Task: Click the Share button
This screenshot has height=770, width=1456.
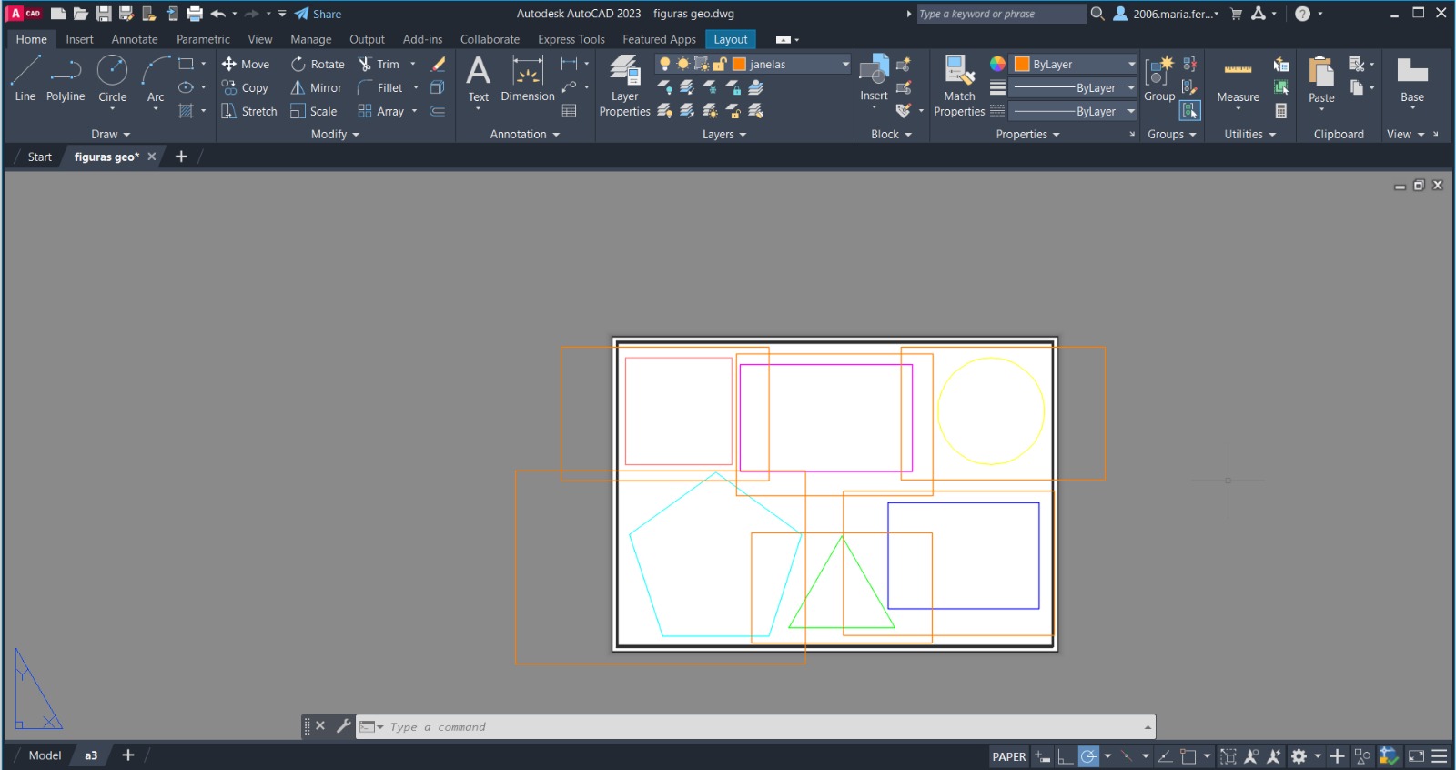Action: [318, 14]
